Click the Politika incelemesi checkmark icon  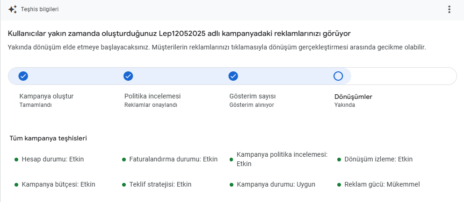click(x=128, y=76)
